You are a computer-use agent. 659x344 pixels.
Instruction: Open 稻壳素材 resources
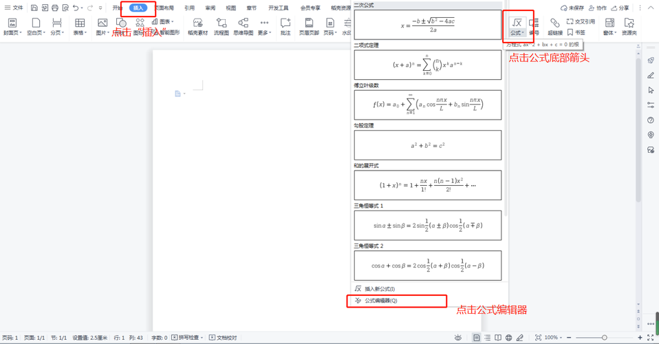[197, 27]
